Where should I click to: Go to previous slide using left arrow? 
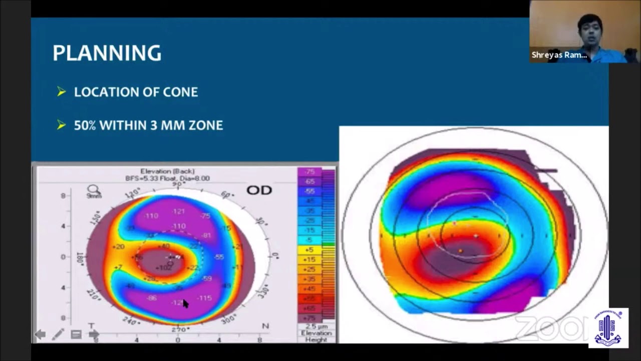pyautogui.click(x=41, y=334)
